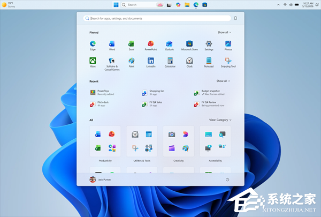Open the LinkedIn pinned app
The height and width of the screenshot is (217, 321).
(x=151, y=62)
